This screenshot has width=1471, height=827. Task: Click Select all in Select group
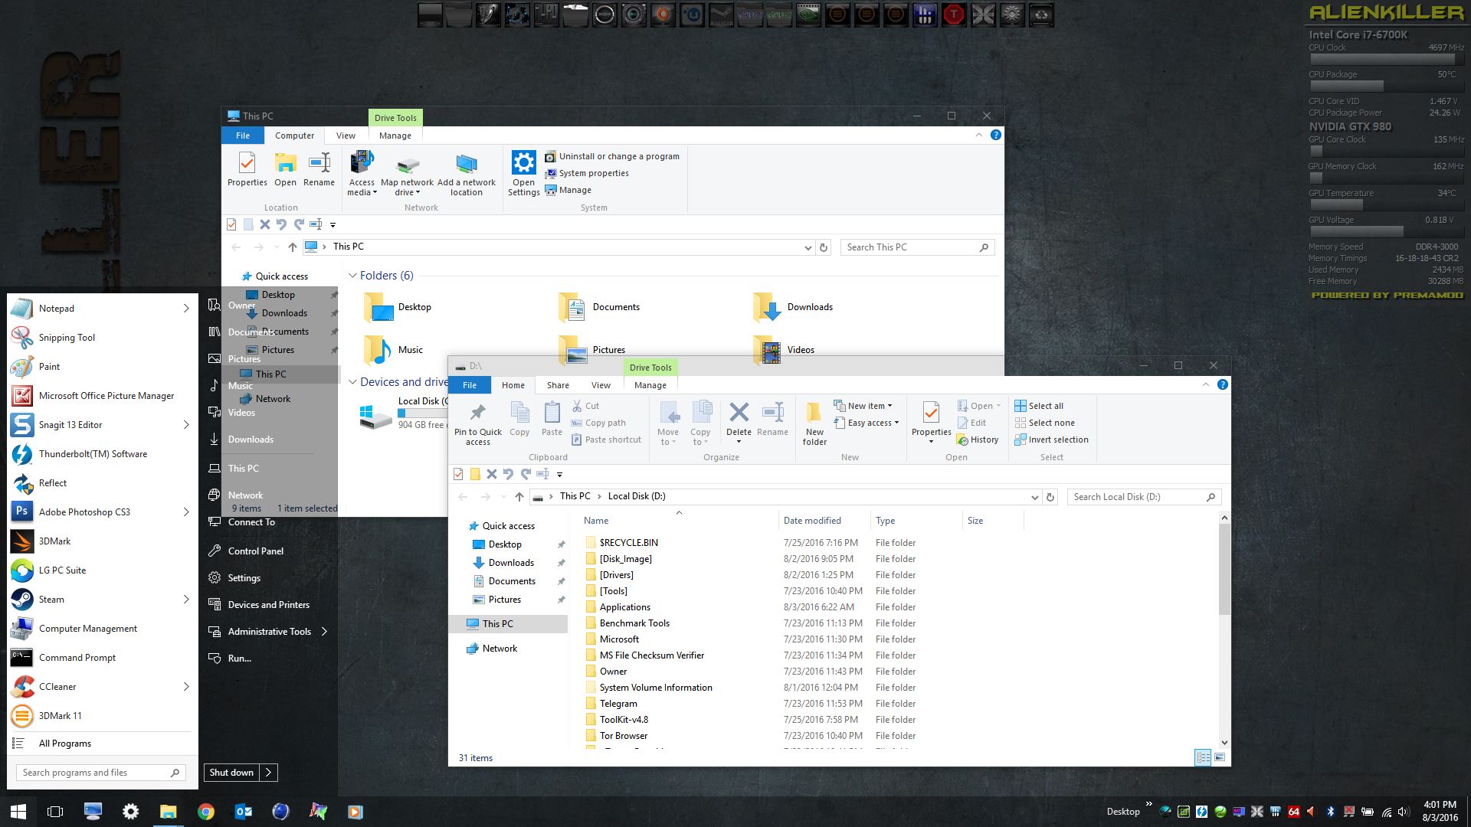1039,406
